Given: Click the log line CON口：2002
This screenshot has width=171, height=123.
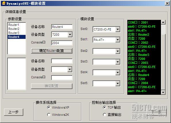Looking at the screenshot, I should [138, 43].
